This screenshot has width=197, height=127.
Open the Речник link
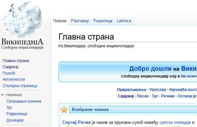click(x=168, y=96)
